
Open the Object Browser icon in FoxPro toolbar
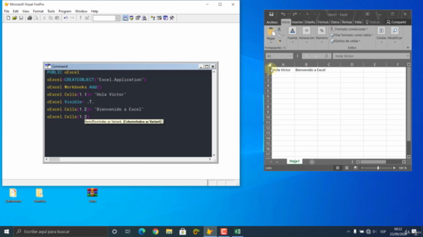[x=159, y=18]
